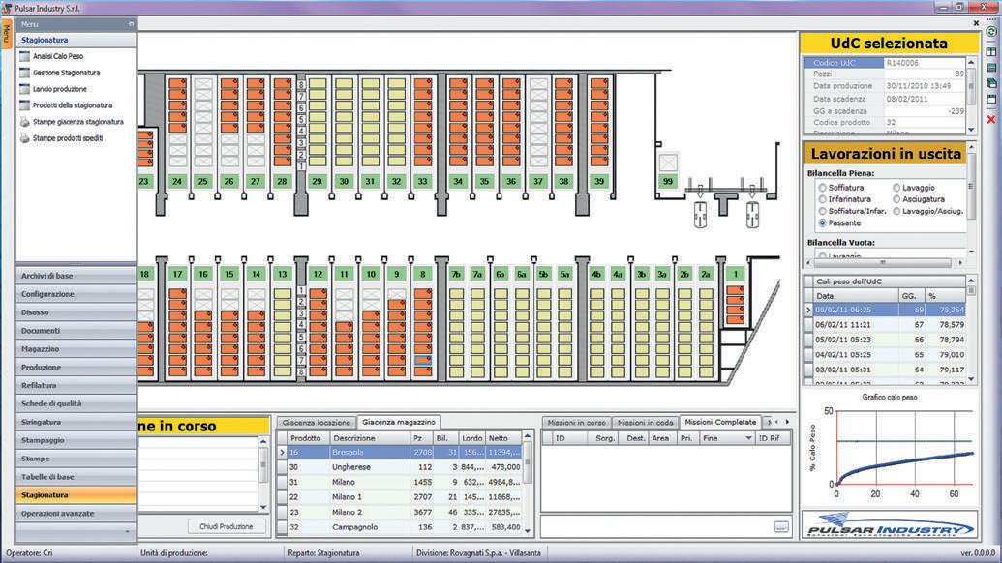Click the red X delete icon in right toolbar

pos(991,119)
